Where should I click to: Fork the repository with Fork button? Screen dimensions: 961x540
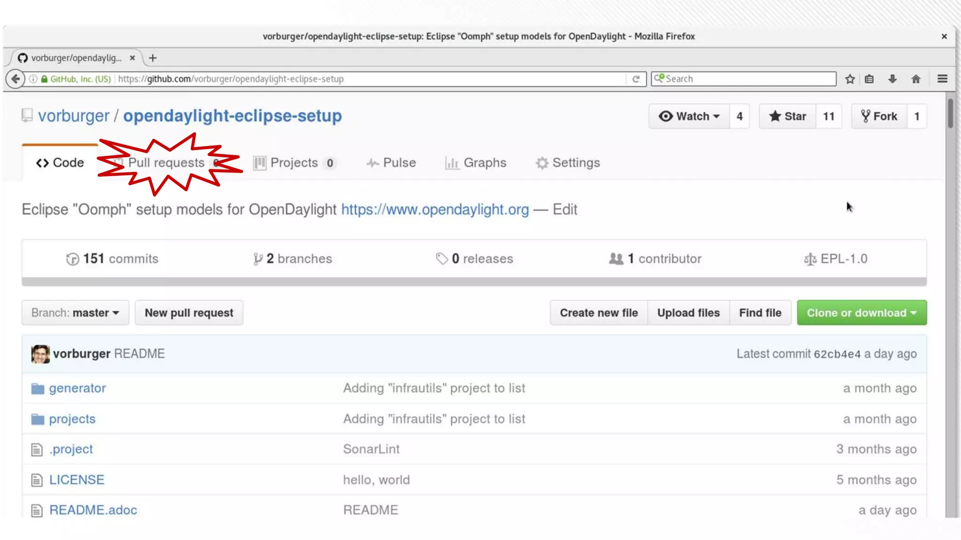[879, 116]
